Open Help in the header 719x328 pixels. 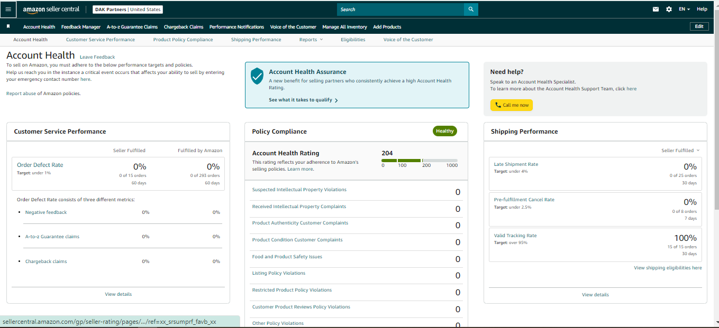pos(702,9)
